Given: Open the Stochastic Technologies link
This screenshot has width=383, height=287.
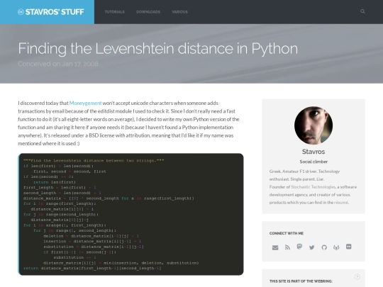Looking at the screenshot, I should click(313, 187).
